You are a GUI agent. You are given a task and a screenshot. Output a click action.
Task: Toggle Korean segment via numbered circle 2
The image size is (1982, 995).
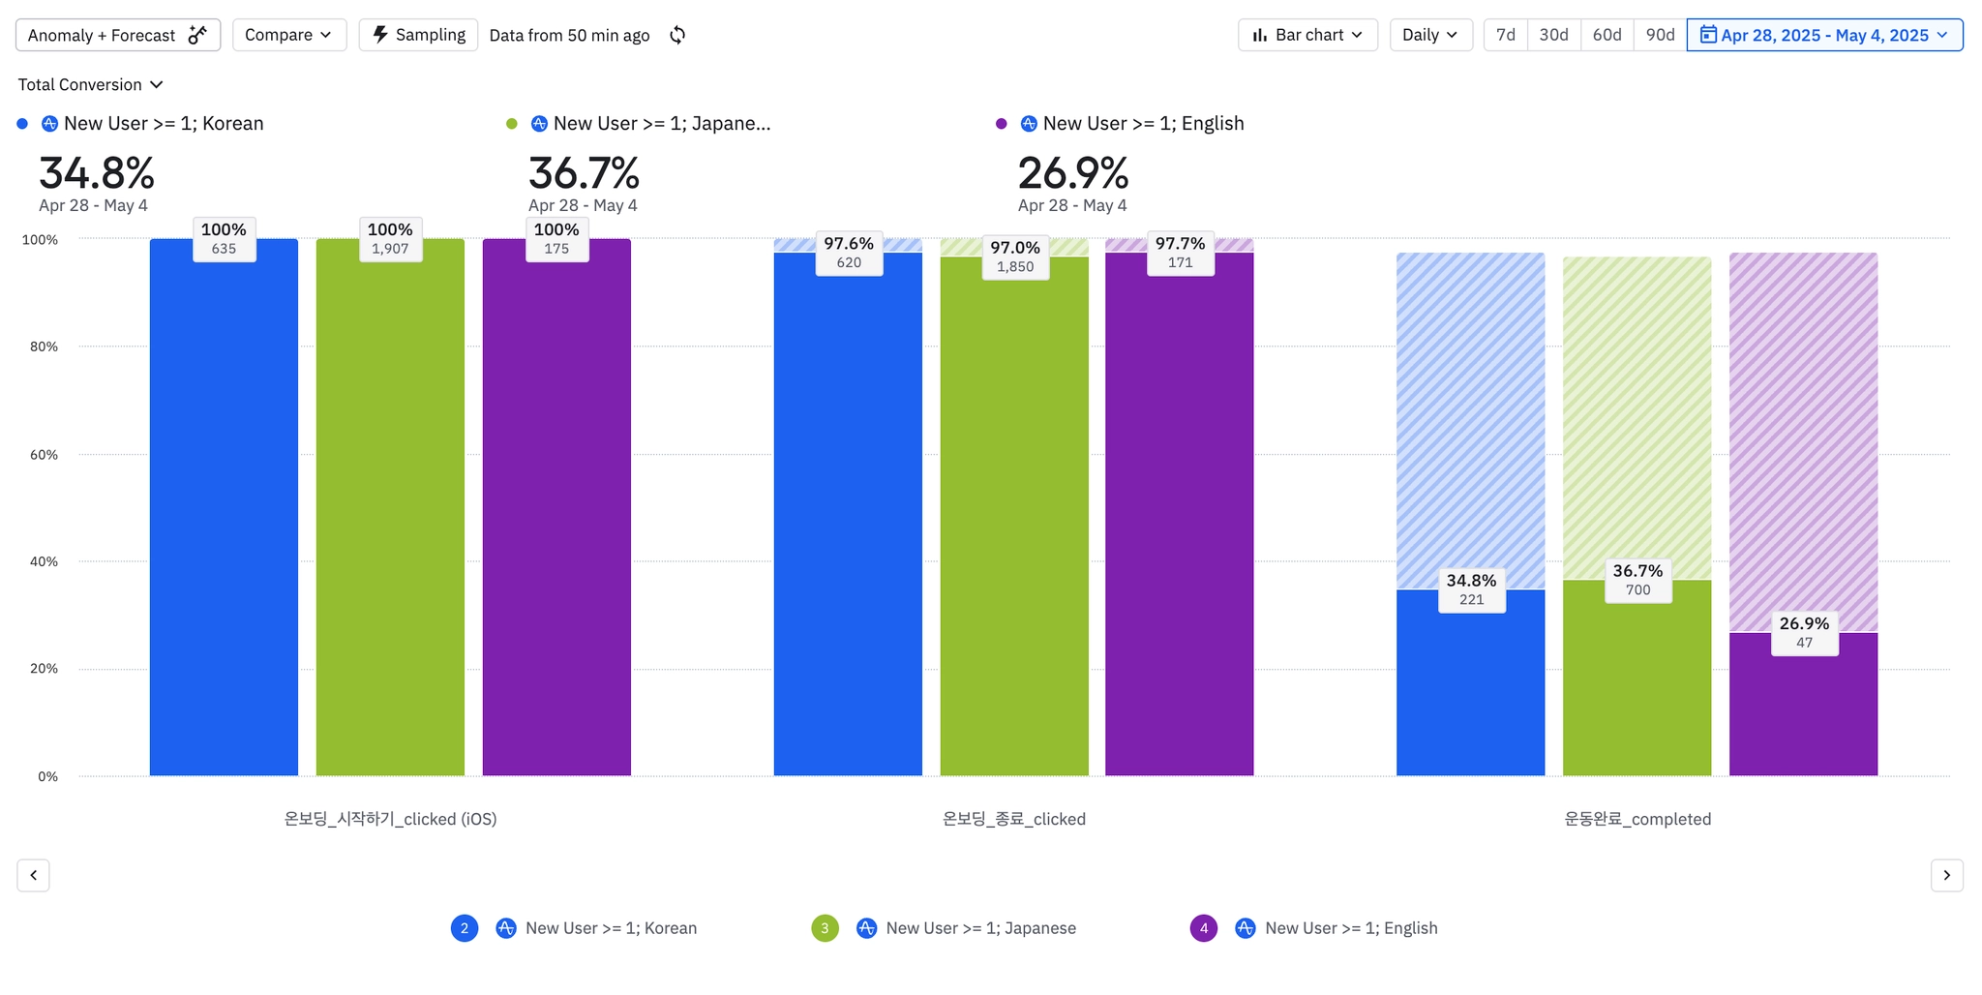coord(465,928)
